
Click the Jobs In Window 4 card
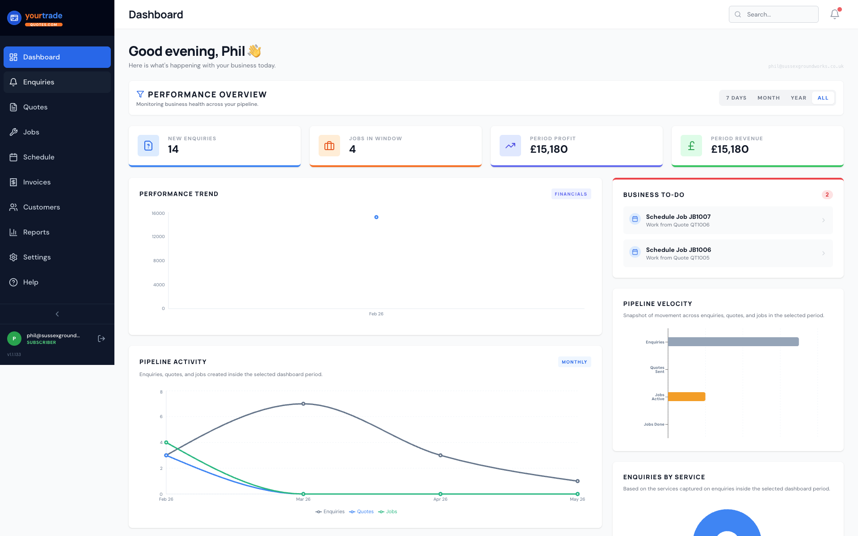395,146
